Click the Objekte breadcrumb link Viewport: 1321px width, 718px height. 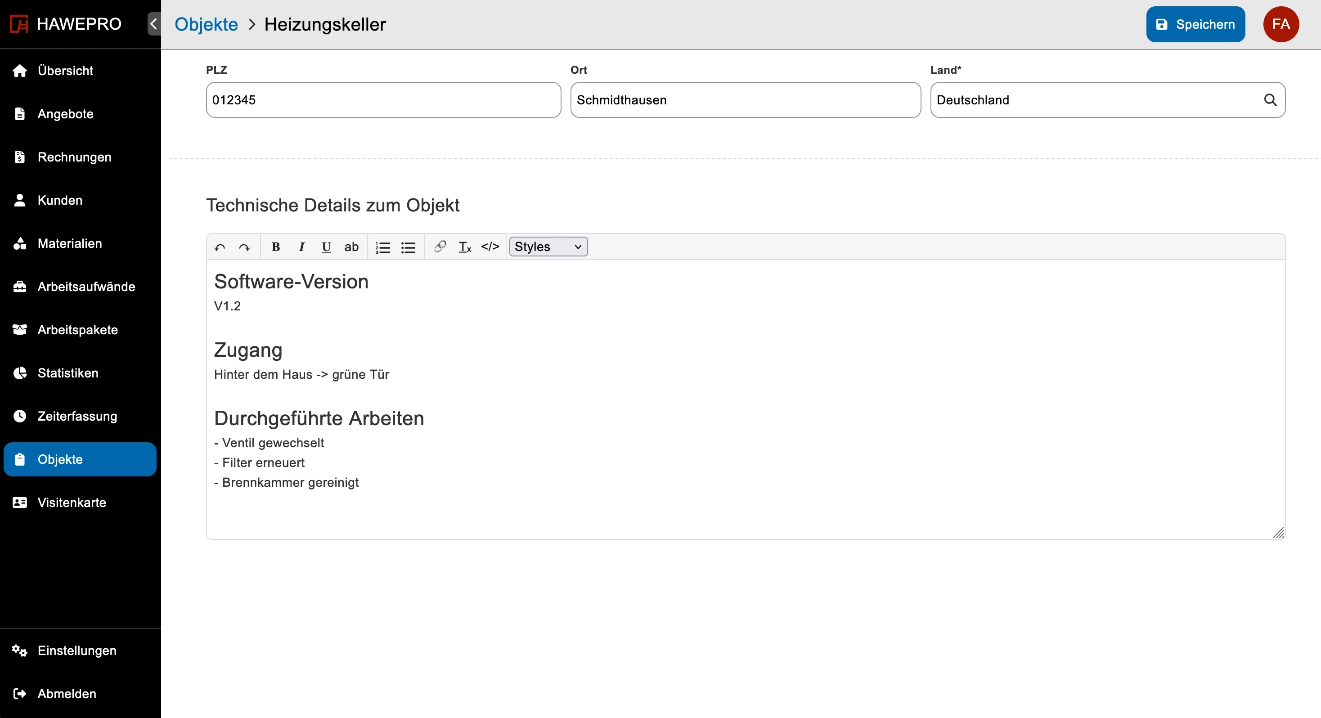coord(206,24)
